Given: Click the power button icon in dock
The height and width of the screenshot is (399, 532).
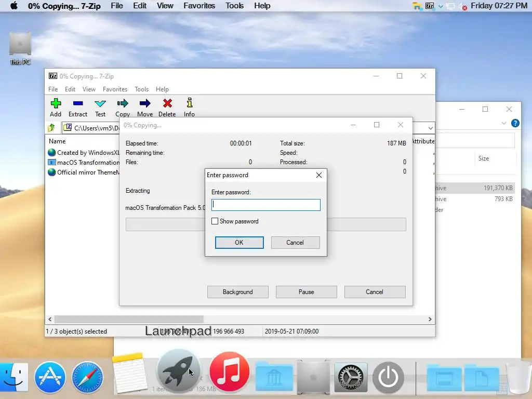Looking at the screenshot, I should pyautogui.click(x=388, y=377).
